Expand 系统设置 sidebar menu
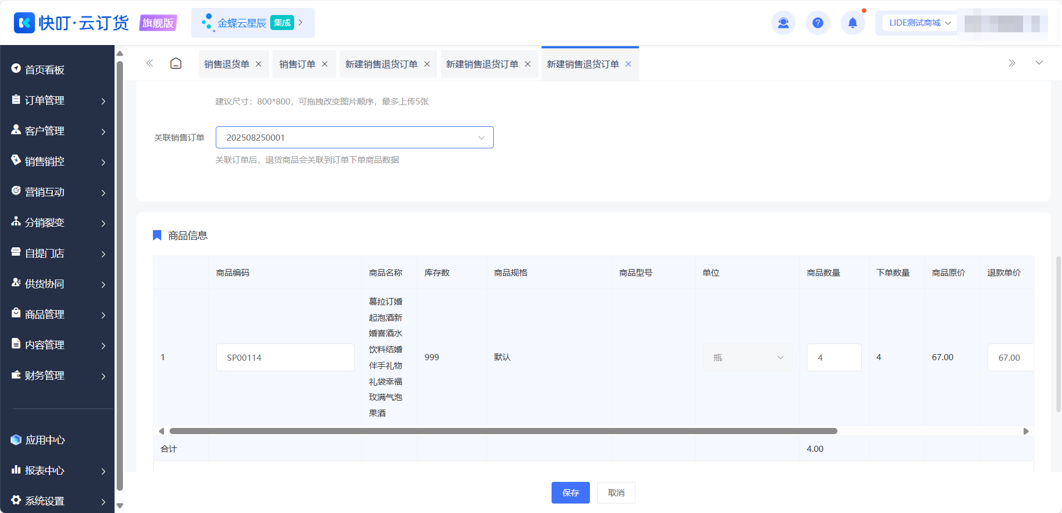1062x513 pixels. pyautogui.click(x=58, y=501)
